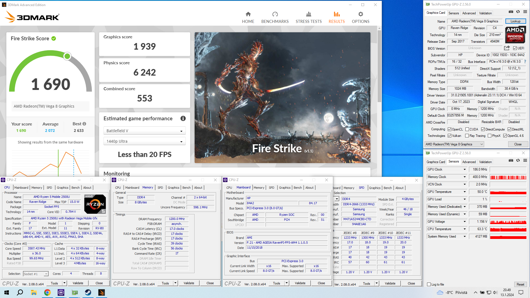
Task: Toggle the OpenCL checkbox in GPU-Z
Action: (449, 129)
